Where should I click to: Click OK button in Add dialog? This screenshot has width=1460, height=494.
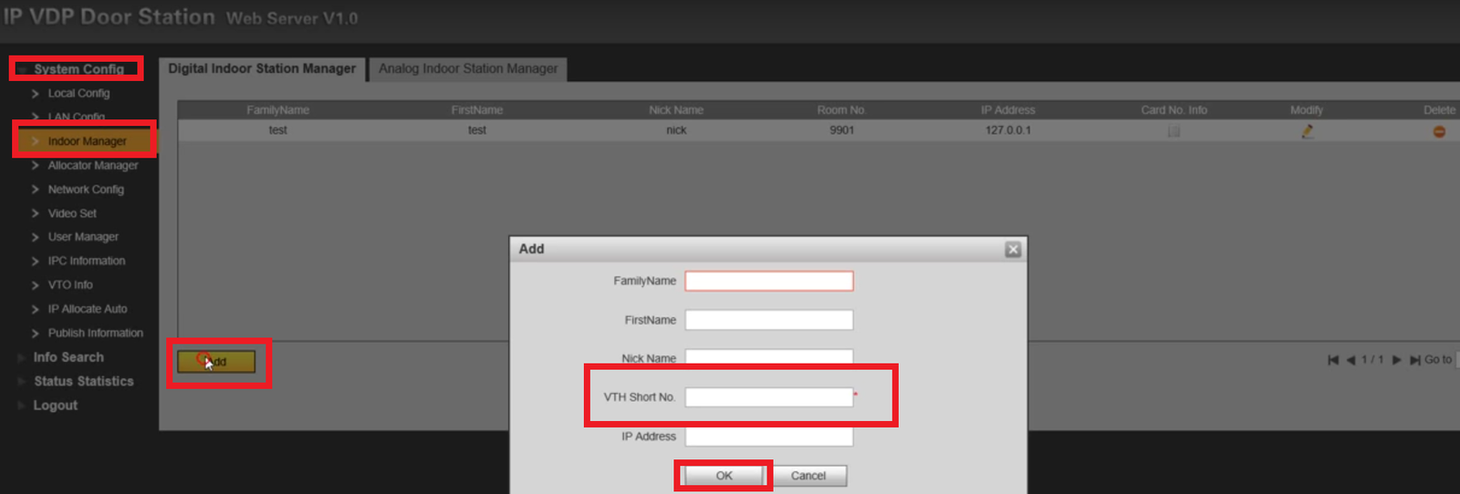coord(724,476)
